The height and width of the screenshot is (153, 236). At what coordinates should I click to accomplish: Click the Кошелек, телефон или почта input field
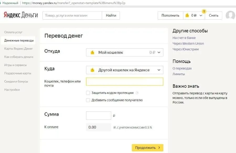(125, 81)
